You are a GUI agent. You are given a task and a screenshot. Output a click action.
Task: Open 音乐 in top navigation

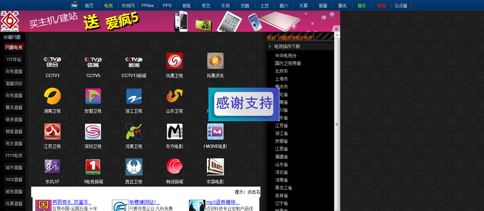click(x=362, y=6)
